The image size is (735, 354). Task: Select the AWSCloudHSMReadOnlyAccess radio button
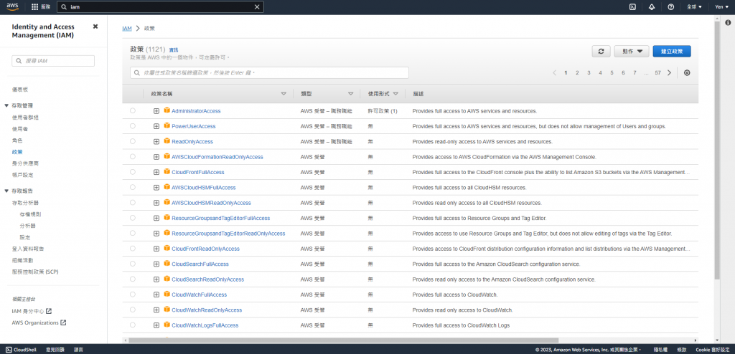[x=133, y=203]
